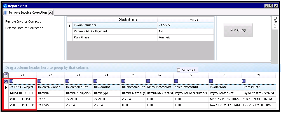This screenshot has height=113, width=281.
Task: Toggle the filter box under column c5
Action: (123, 81)
